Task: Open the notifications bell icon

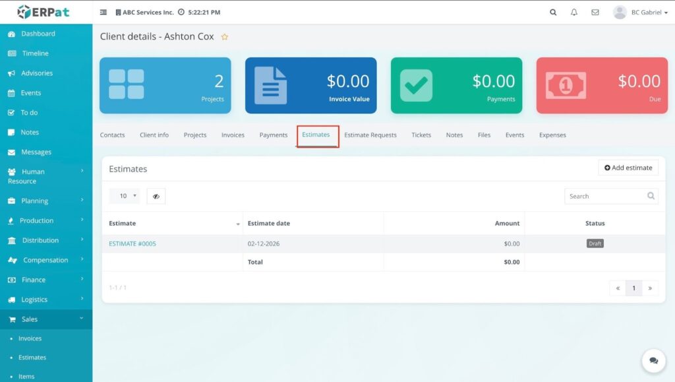Action: (574, 13)
